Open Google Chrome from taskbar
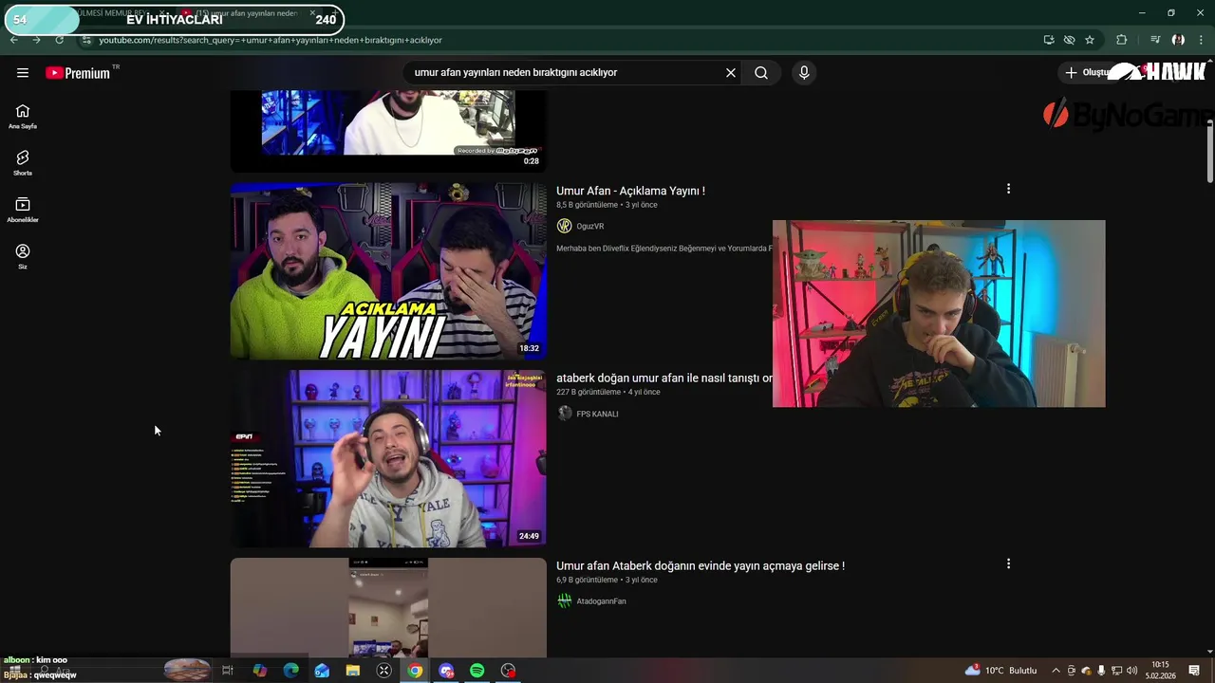1215x683 pixels. click(x=415, y=671)
